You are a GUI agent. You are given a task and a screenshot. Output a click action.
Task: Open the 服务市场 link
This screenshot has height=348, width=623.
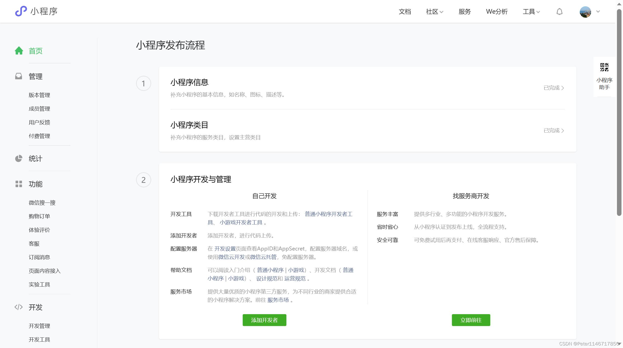click(x=278, y=300)
